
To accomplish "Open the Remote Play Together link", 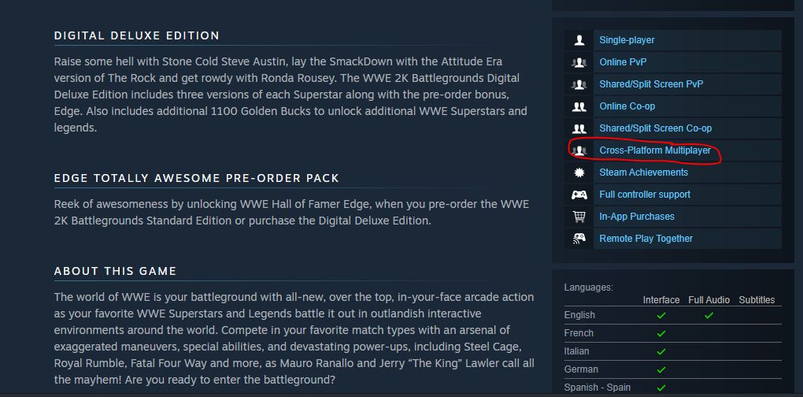I will [646, 239].
